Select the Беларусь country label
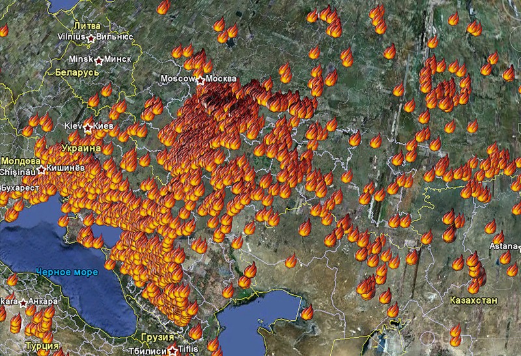 (x=77, y=72)
